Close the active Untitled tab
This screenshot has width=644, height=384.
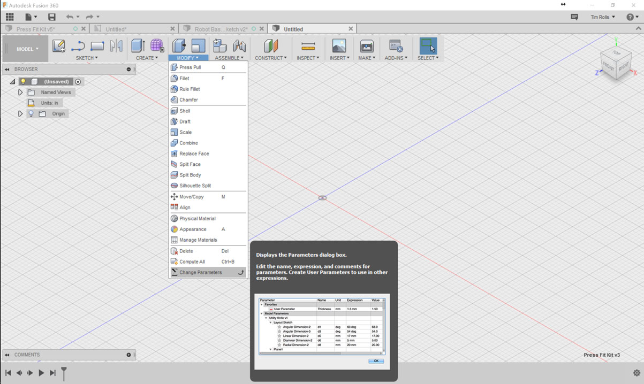click(x=351, y=29)
